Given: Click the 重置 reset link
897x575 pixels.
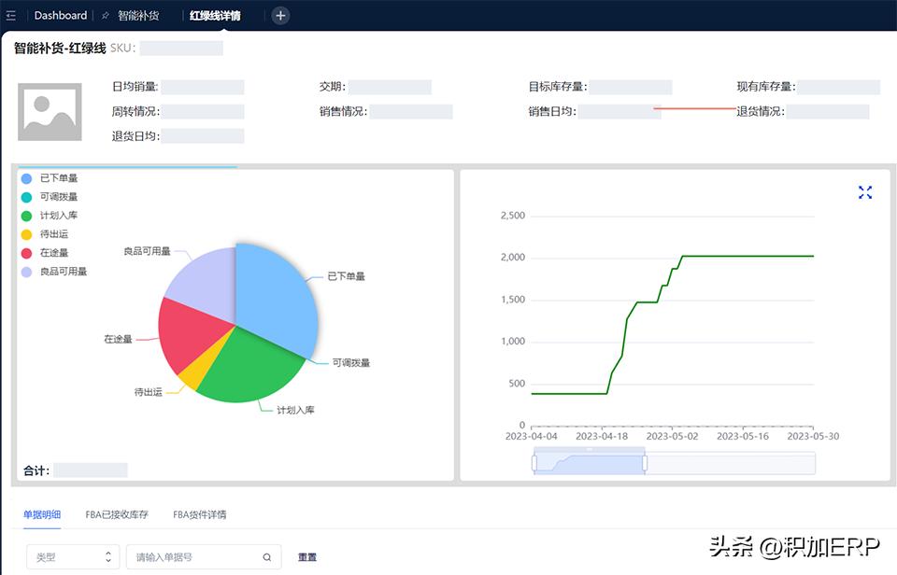Looking at the screenshot, I should tap(308, 556).
